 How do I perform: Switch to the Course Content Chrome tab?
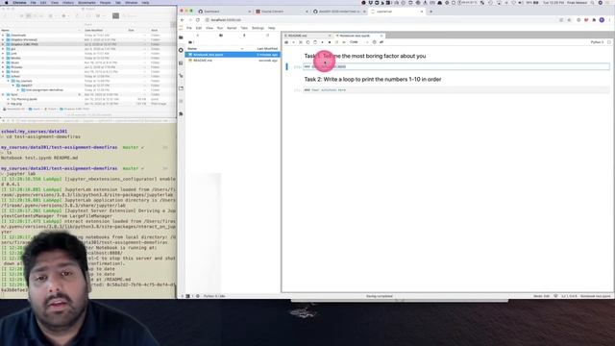coord(282,12)
